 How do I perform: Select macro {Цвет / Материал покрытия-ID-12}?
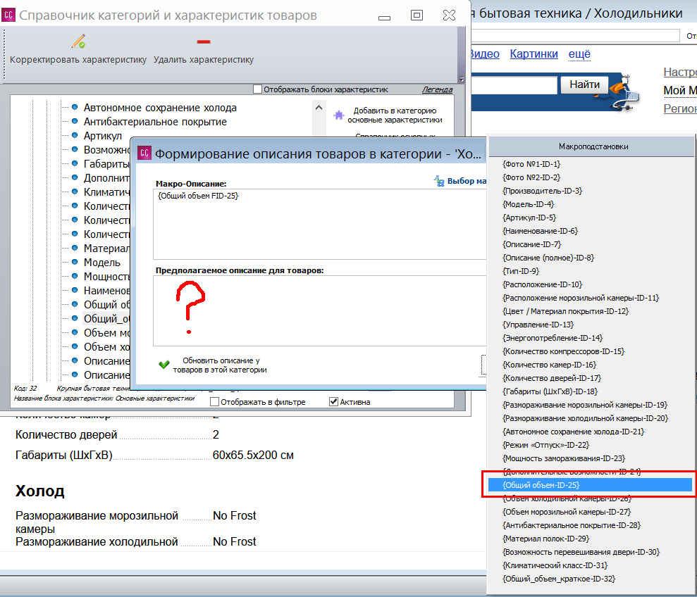coord(565,311)
